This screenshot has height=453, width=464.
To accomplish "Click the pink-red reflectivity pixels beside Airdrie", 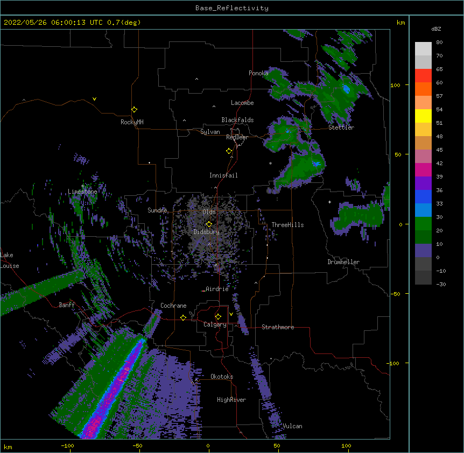I will 203,291.
